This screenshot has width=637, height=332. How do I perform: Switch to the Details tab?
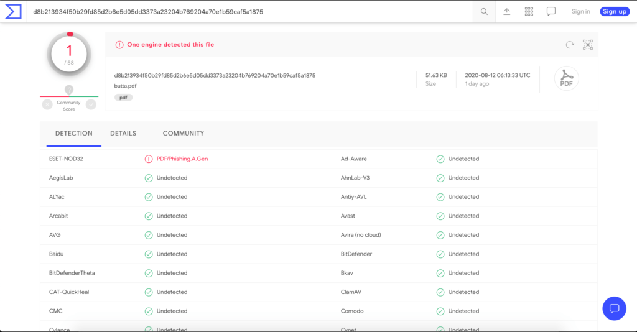pyautogui.click(x=123, y=133)
